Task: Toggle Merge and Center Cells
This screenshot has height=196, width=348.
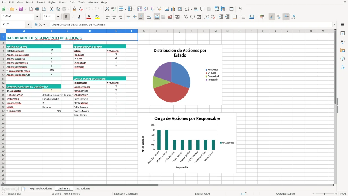Action: pyautogui.click(x=157, y=17)
